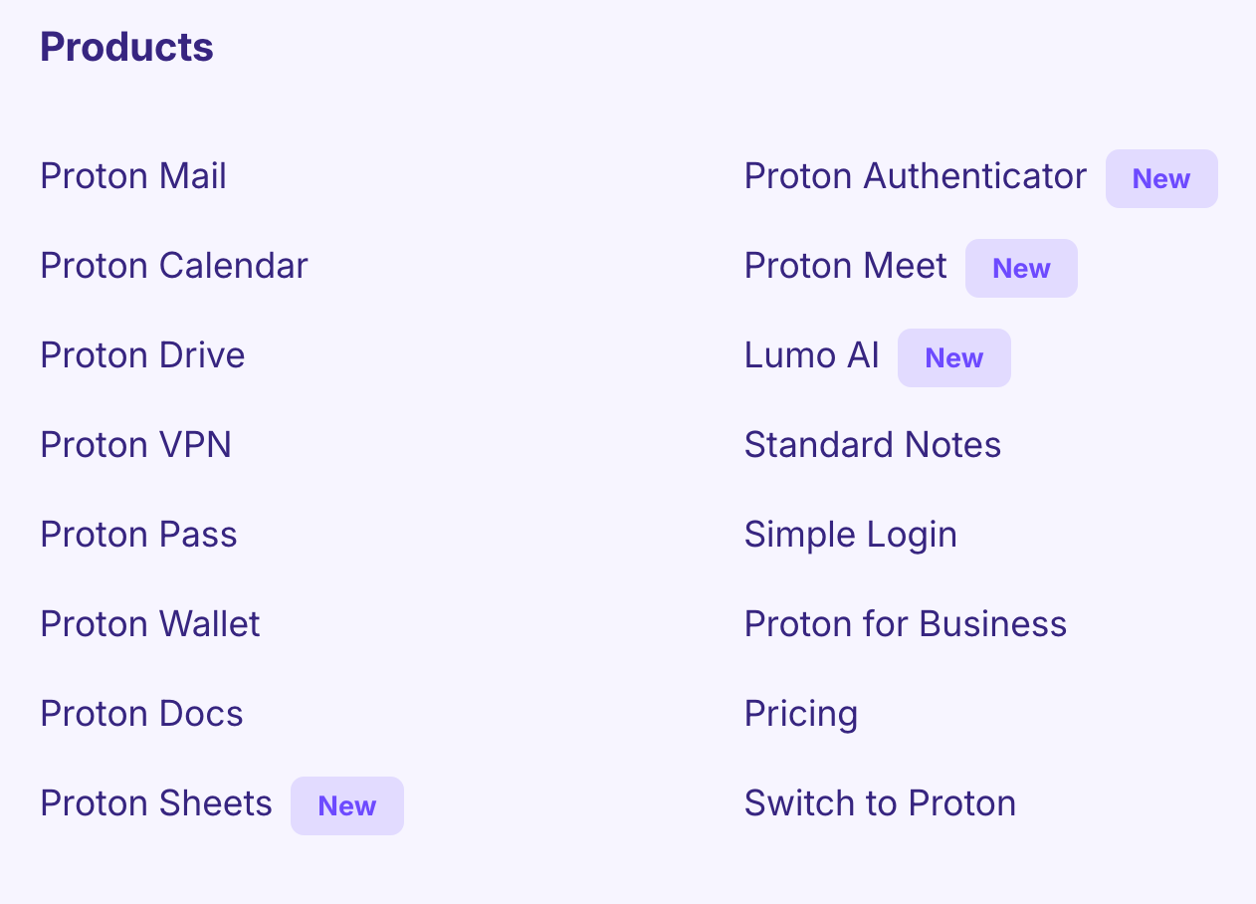Open the Pricing page link

click(800, 715)
